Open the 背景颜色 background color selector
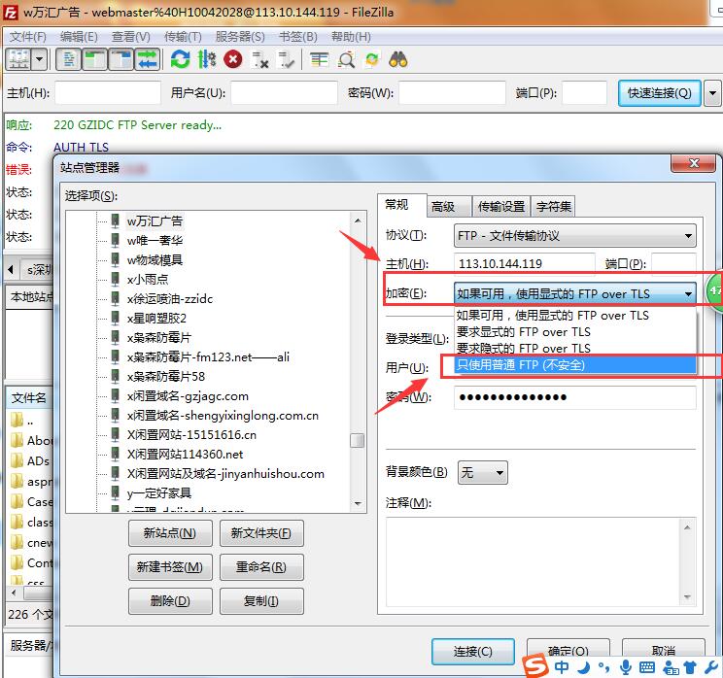The image size is (723, 678). [483, 473]
